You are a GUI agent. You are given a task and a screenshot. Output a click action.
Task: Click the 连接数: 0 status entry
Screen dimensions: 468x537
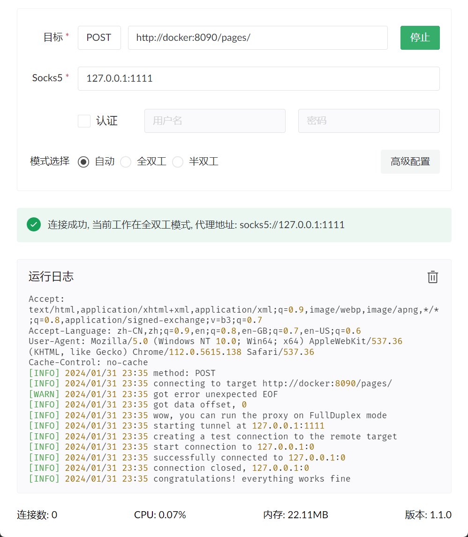click(x=37, y=515)
